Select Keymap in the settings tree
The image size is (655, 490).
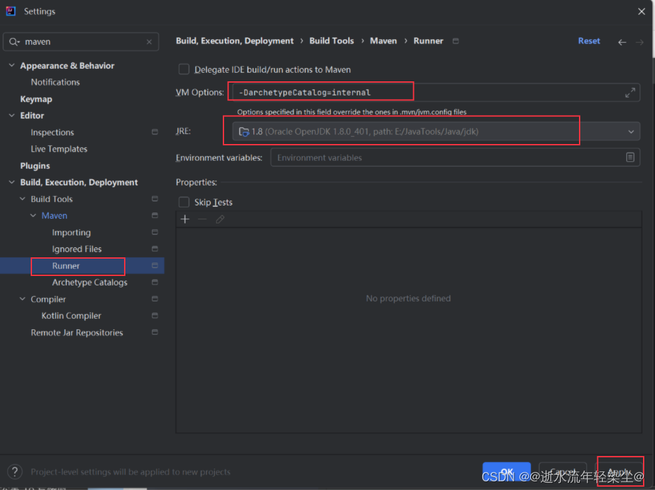click(36, 99)
